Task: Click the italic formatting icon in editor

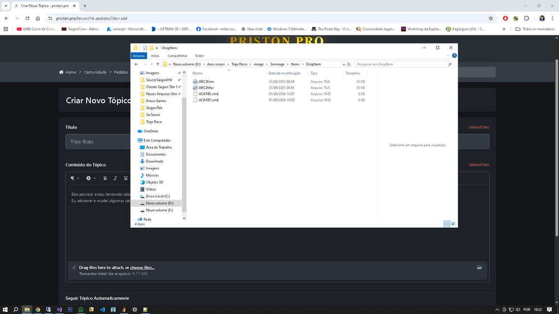Action: [x=115, y=178]
